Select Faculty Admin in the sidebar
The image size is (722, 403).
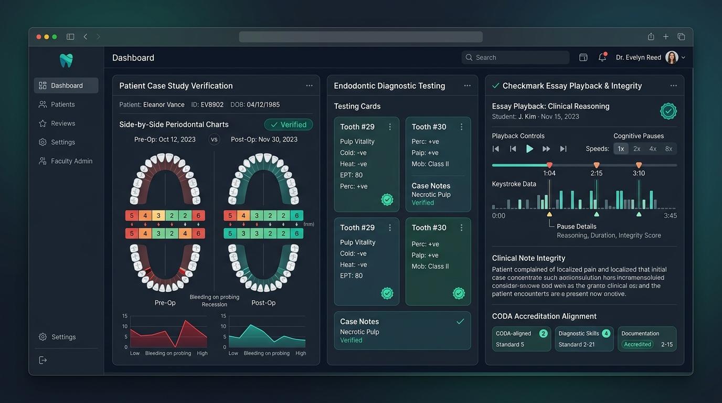(x=66, y=161)
